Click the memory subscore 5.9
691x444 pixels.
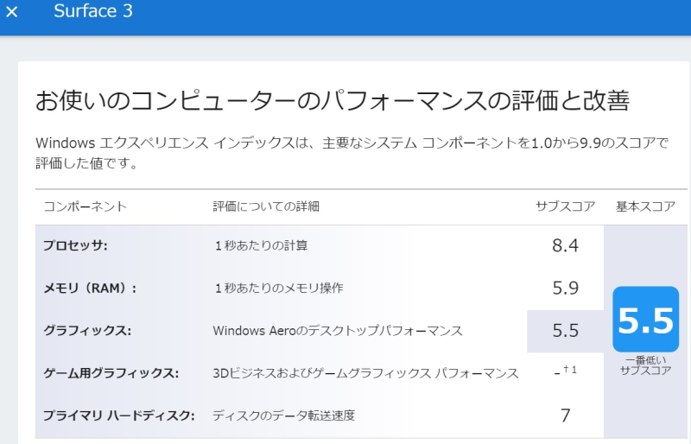[x=566, y=289]
